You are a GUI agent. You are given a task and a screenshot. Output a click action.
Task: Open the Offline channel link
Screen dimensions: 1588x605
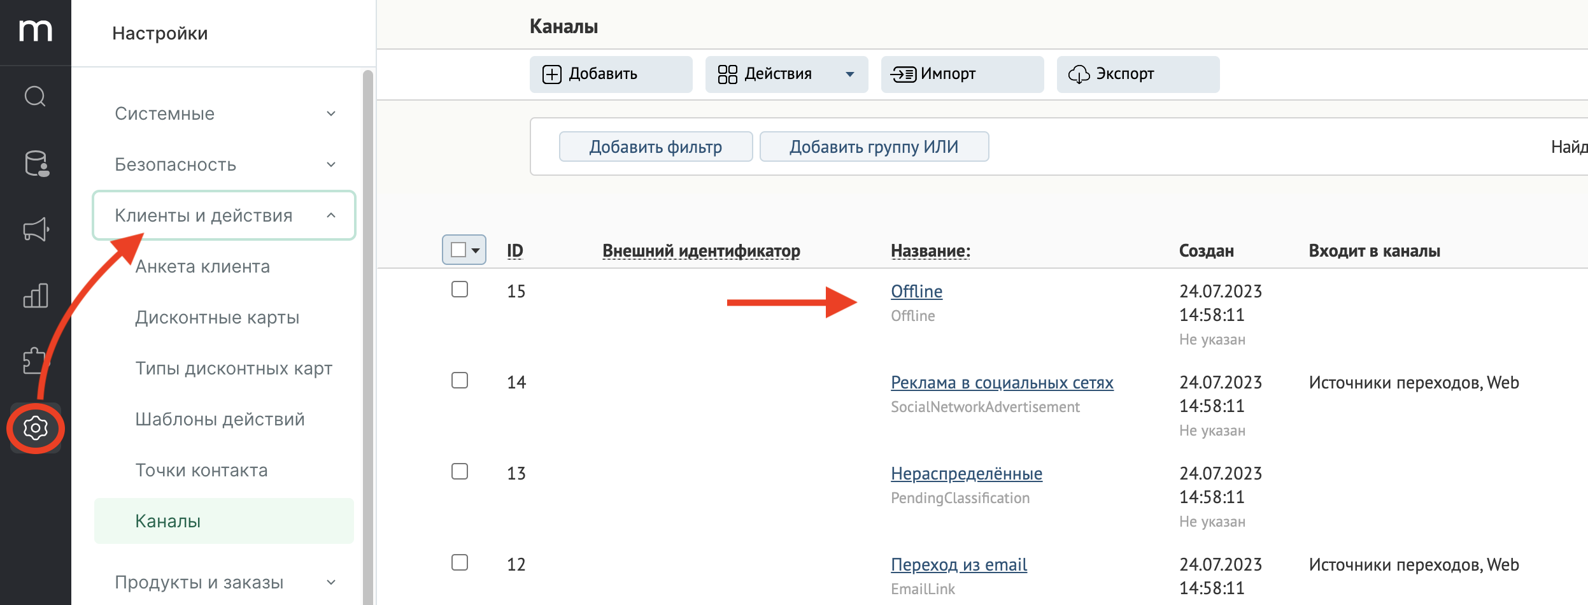tap(916, 291)
